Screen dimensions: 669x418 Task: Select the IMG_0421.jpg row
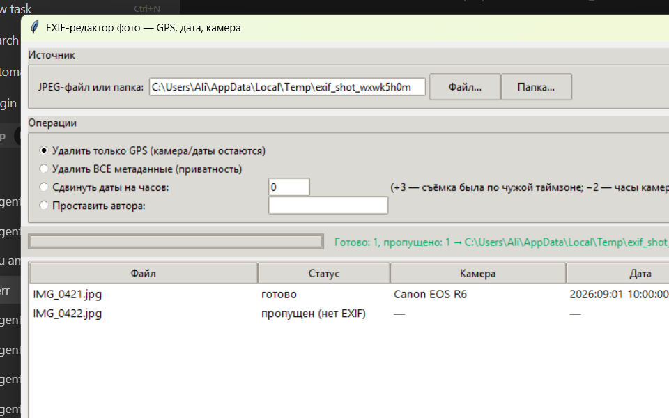point(349,294)
